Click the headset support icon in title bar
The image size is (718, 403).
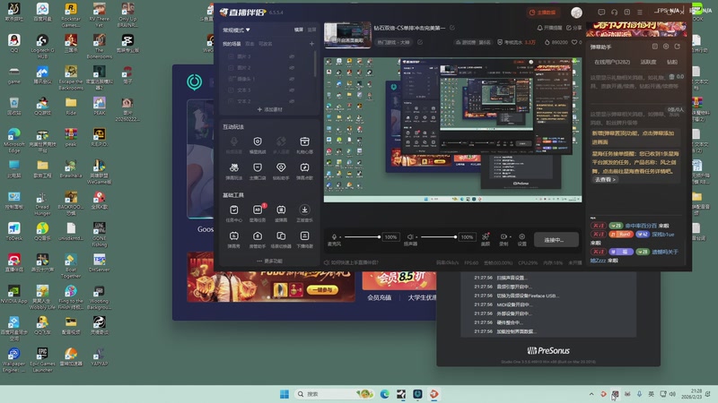[614, 13]
